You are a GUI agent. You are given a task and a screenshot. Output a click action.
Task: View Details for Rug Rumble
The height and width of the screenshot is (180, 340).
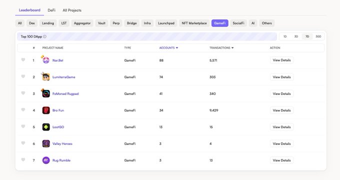[x=281, y=160]
